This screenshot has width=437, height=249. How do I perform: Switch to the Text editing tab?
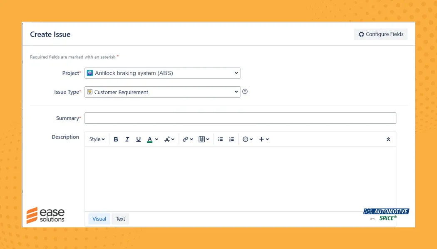click(120, 219)
